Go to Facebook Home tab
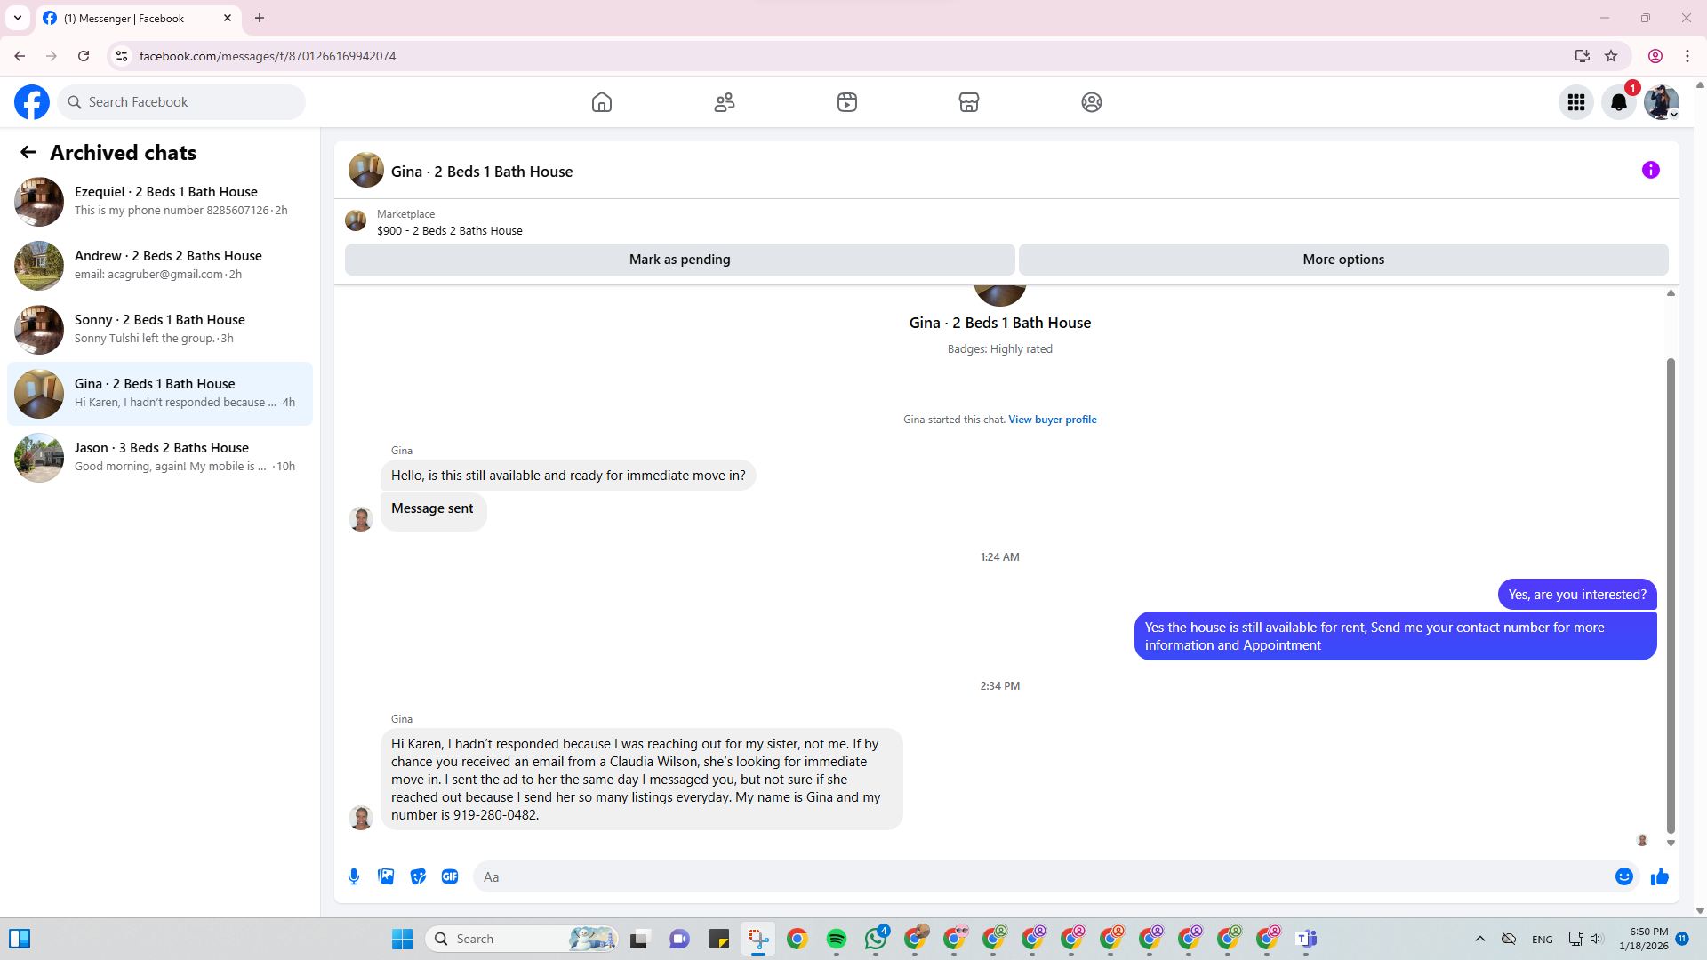 tap(602, 102)
